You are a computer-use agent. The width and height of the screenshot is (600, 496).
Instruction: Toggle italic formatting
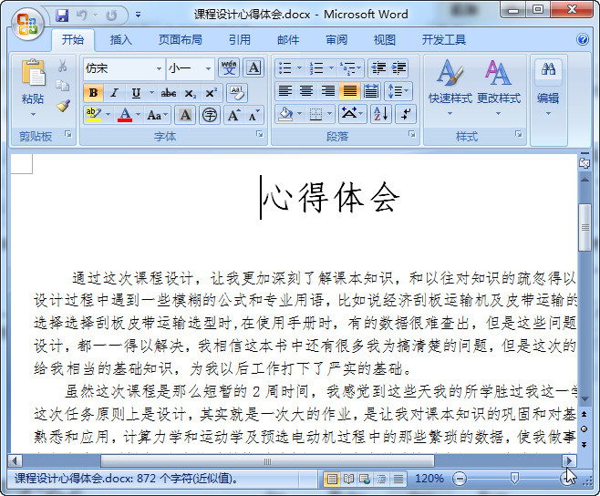tap(114, 93)
